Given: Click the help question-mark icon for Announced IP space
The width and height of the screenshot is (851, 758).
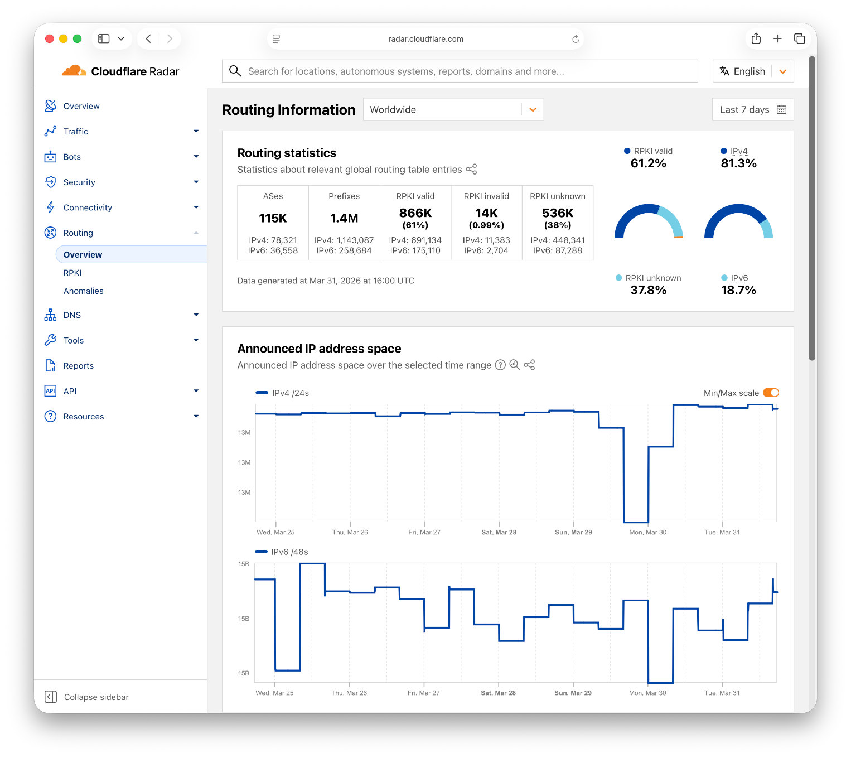Looking at the screenshot, I should coord(500,365).
